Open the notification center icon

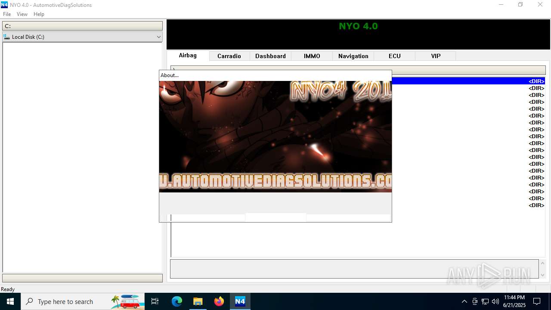point(537,301)
